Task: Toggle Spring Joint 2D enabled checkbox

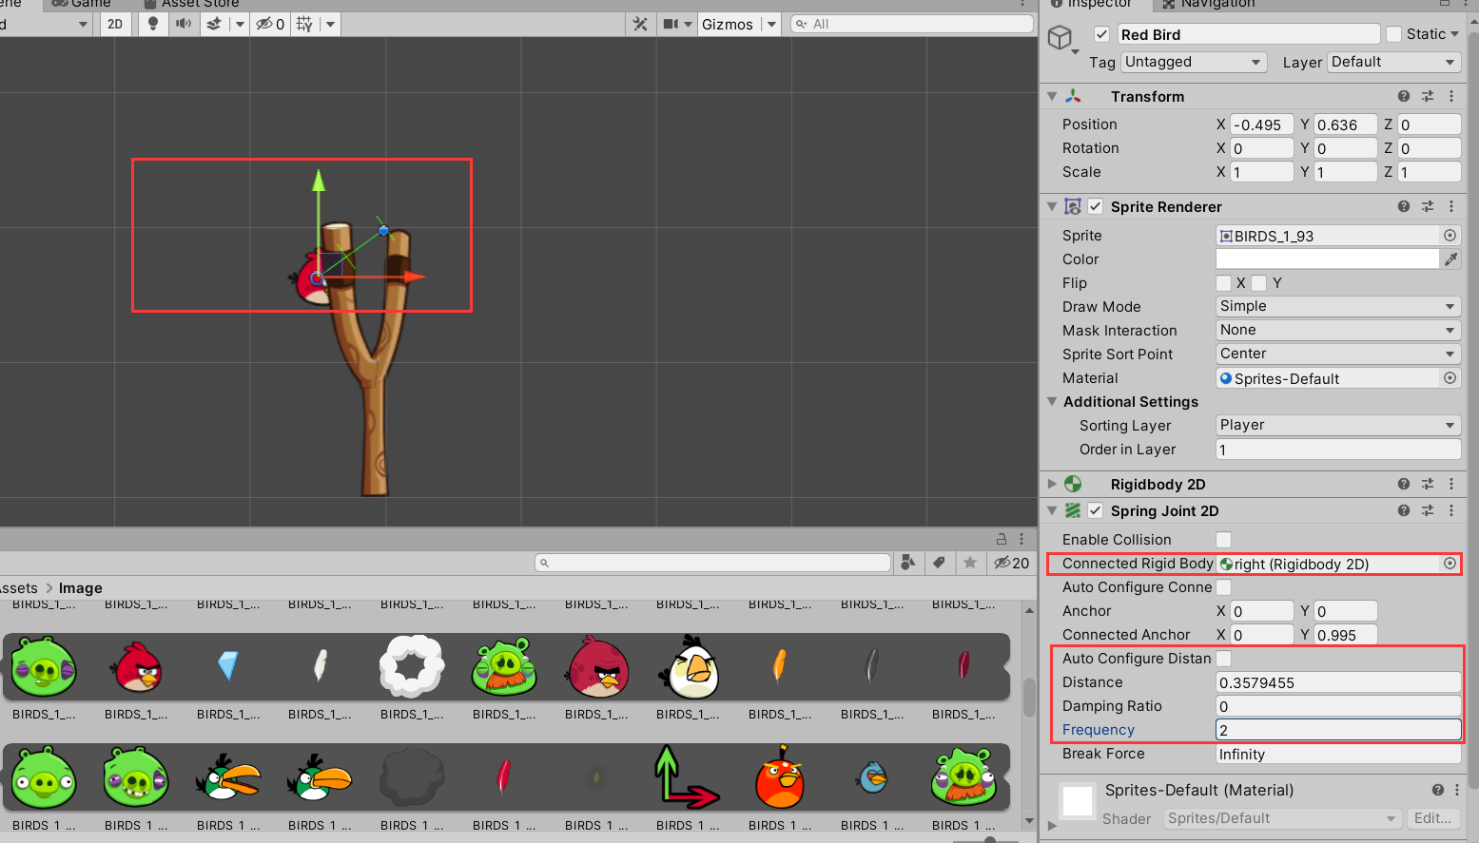Action: pos(1096,510)
